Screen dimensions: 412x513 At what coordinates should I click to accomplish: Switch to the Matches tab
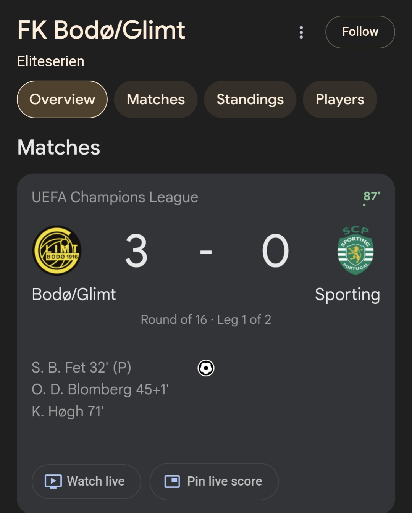(156, 99)
